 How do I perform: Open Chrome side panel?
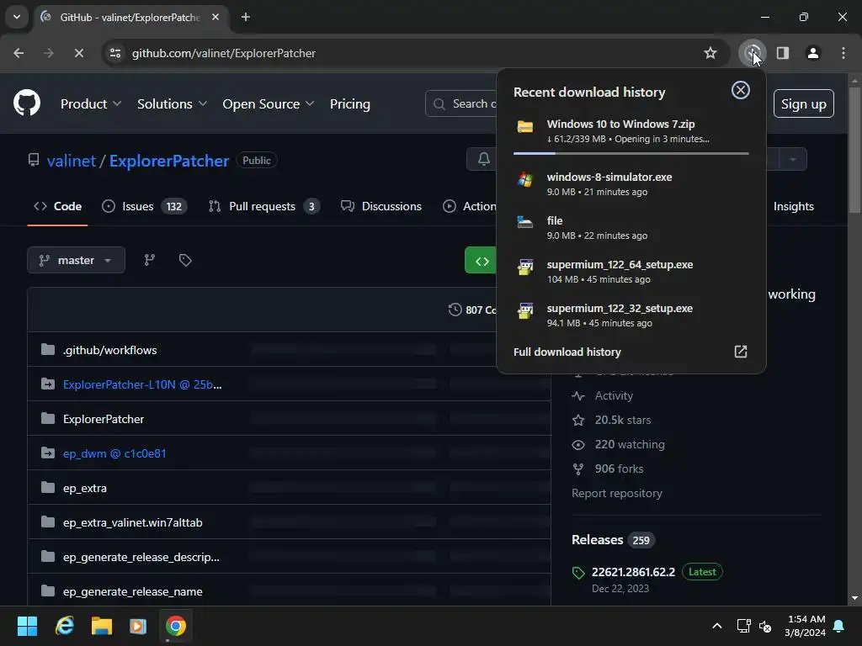coord(783,53)
